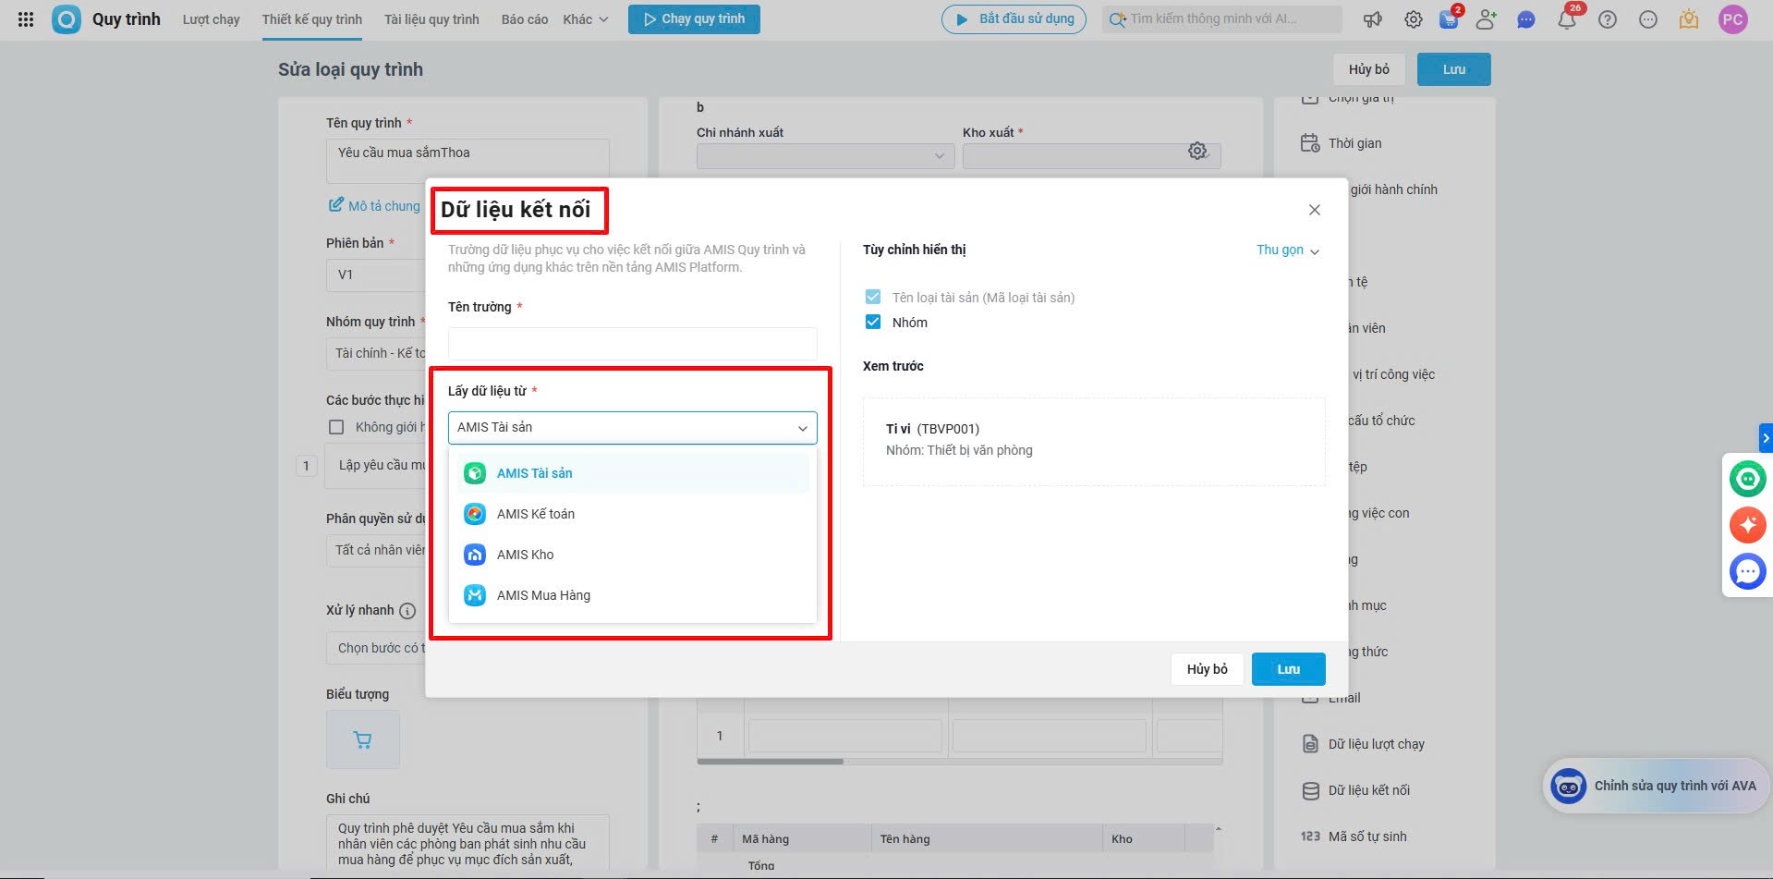Toggle Tên loại tài sản checkbox
The height and width of the screenshot is (879, 1773).
[873, 297]
